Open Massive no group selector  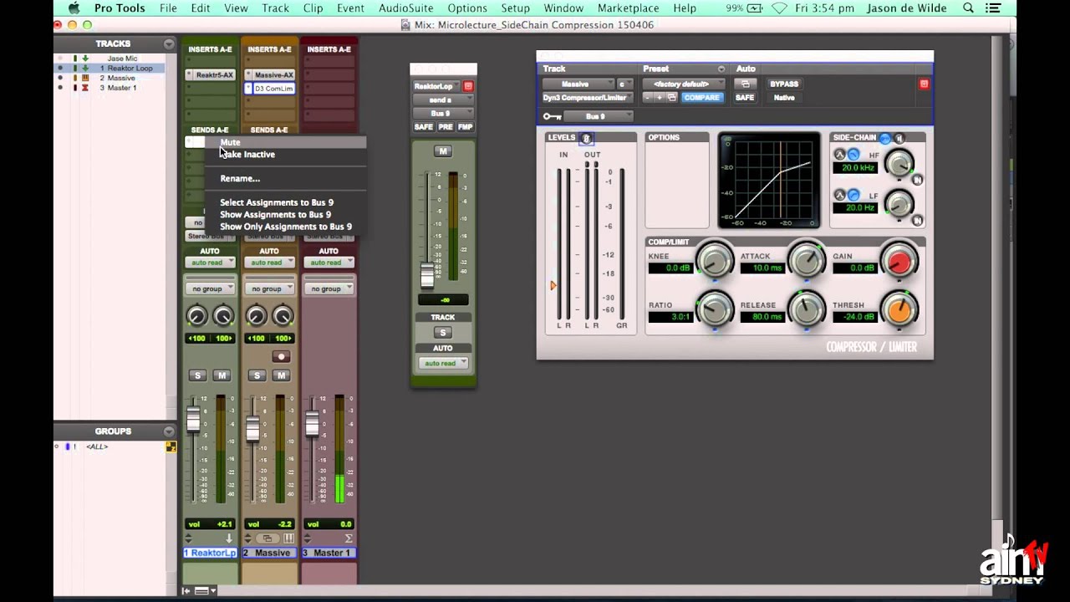pos(269,288)
